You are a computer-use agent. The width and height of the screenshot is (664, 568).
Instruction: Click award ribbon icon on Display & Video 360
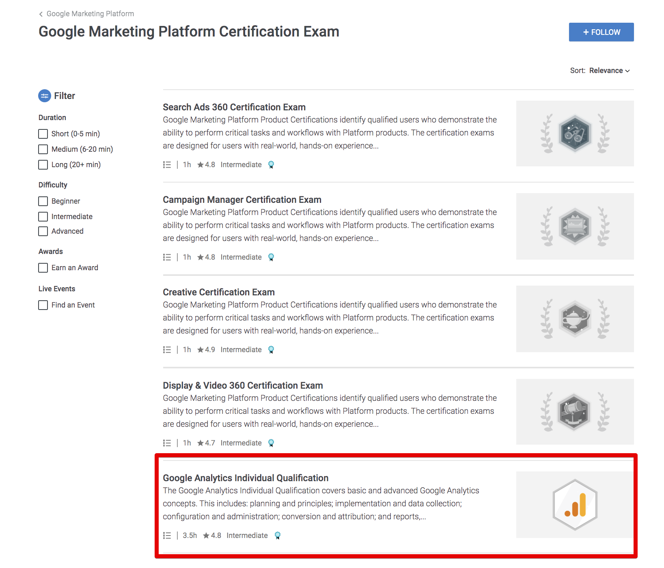click(271, 443)
